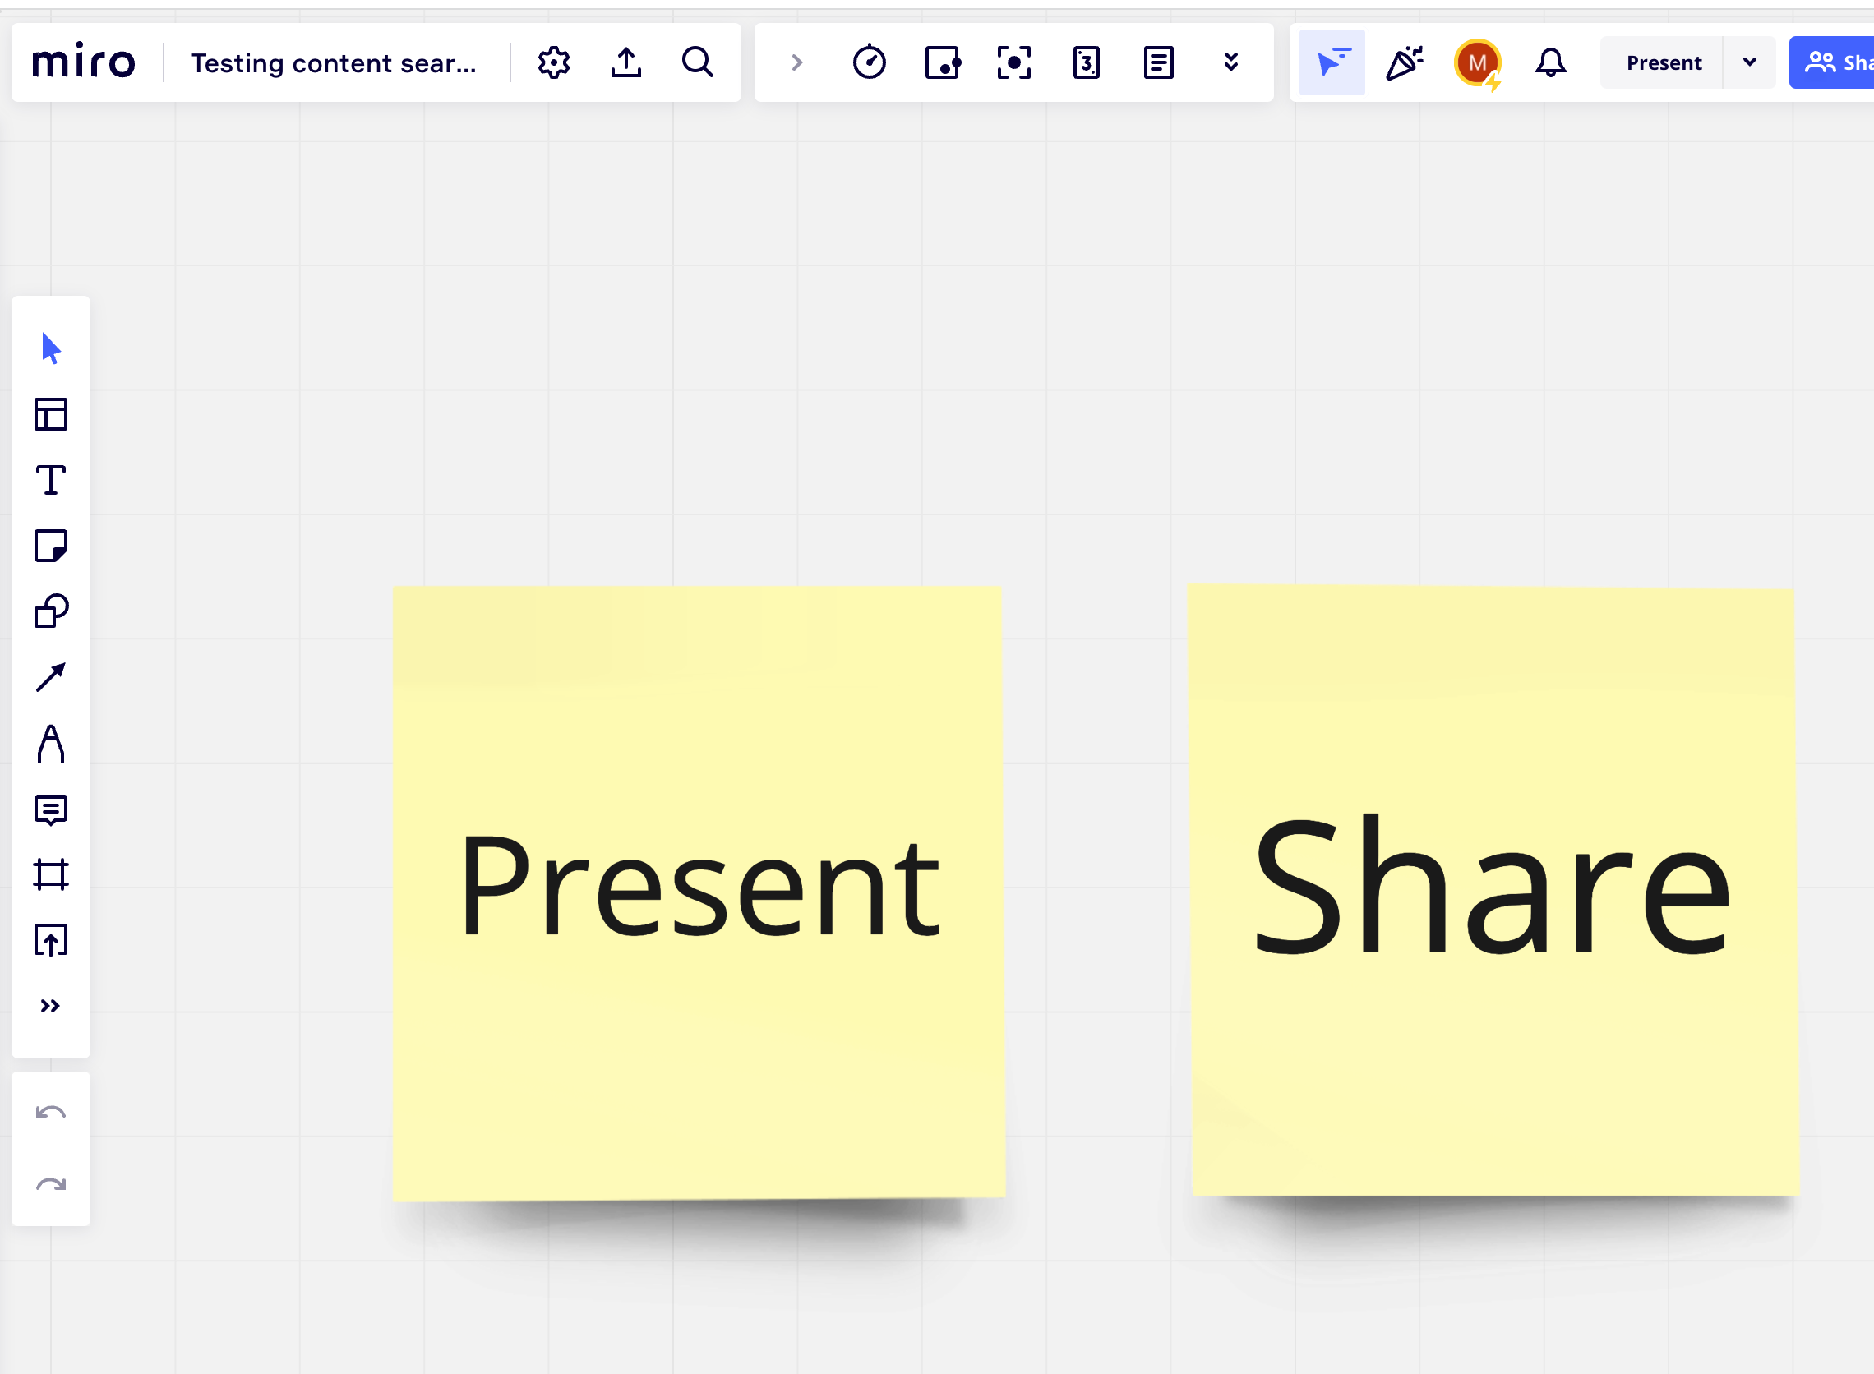Open the estimation card icon
1874x1374 pixels.
pos(1087,62)
